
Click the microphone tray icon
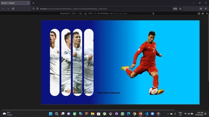point(175,114)
